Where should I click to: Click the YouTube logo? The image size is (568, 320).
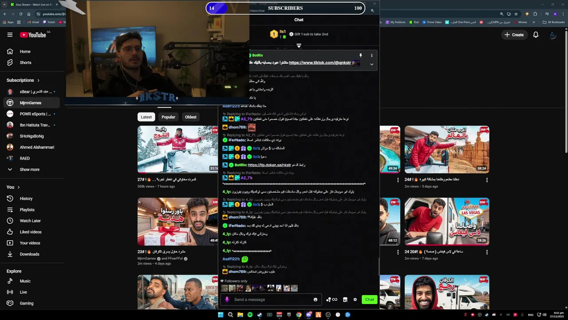tap(34, 35)
